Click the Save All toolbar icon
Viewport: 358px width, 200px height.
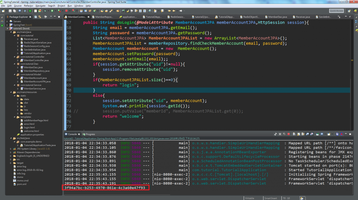pyautogui.click(x=14, y=11)
